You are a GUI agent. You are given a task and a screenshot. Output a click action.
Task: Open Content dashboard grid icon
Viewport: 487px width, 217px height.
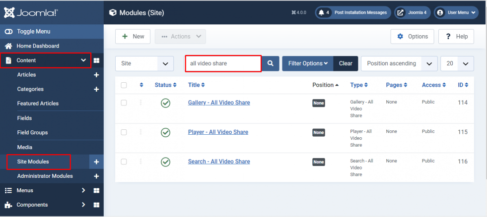click(96, 60)
